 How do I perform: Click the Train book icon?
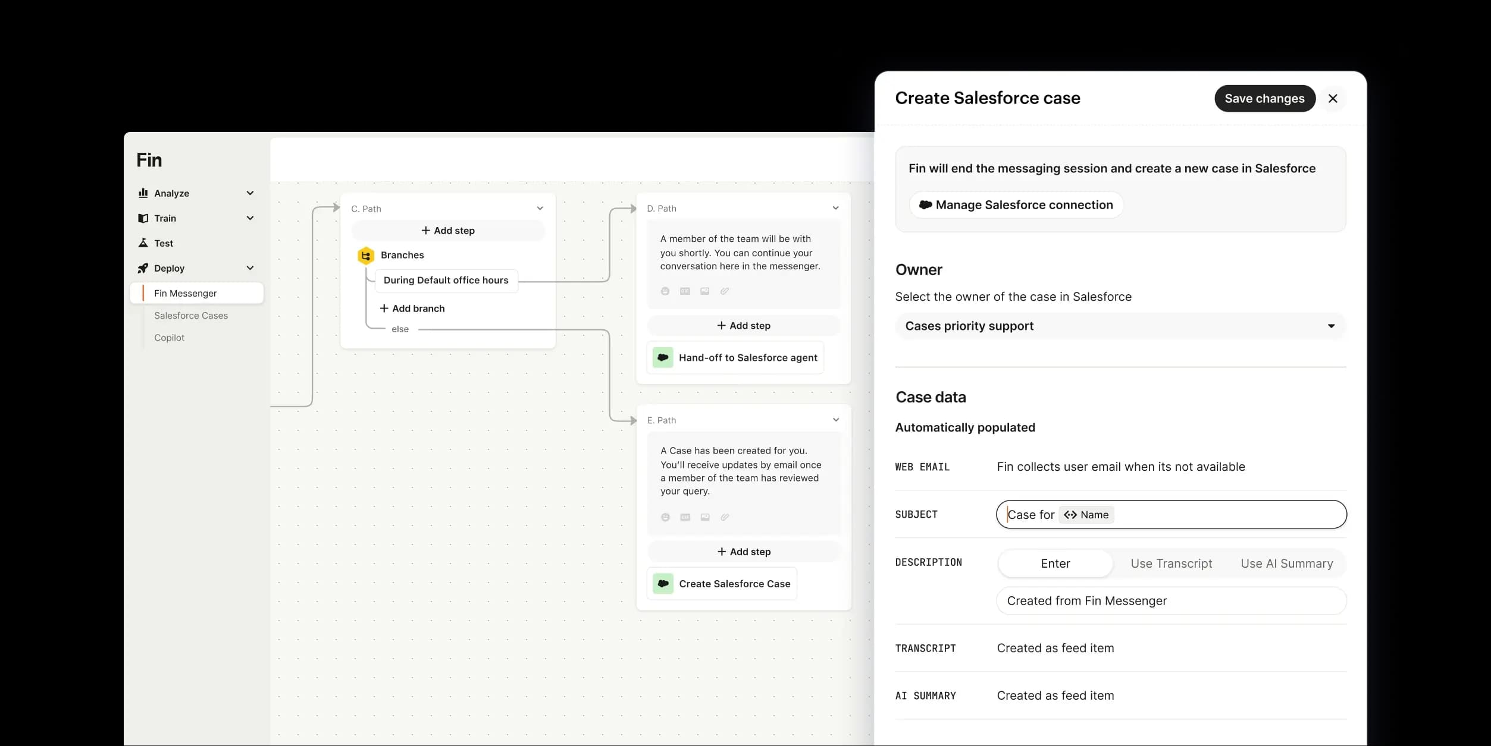point(143,218)
